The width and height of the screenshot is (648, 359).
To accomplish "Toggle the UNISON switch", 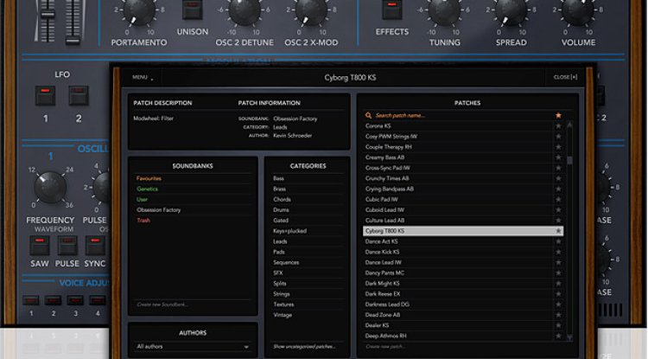I will [192, 10].
